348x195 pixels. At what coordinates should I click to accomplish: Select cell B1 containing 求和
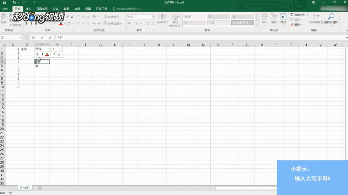point(27,49)
